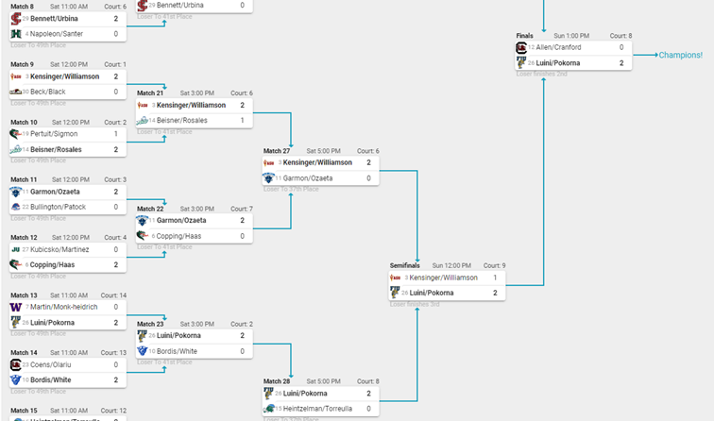
Task: Open the Champions! link
Action: click(680, 55)
